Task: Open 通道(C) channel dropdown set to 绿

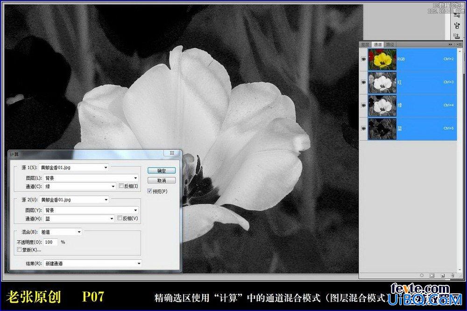Action: tap(80, 186)
